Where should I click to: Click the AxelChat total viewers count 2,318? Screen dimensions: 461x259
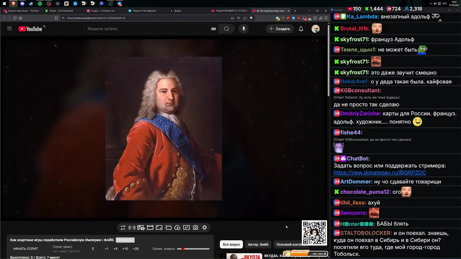pyautogui.click(x=413, y=9)
